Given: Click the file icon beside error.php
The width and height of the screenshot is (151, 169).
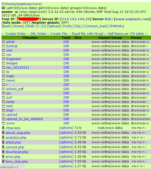Looking at the screenshot, I should coord(3,157).
